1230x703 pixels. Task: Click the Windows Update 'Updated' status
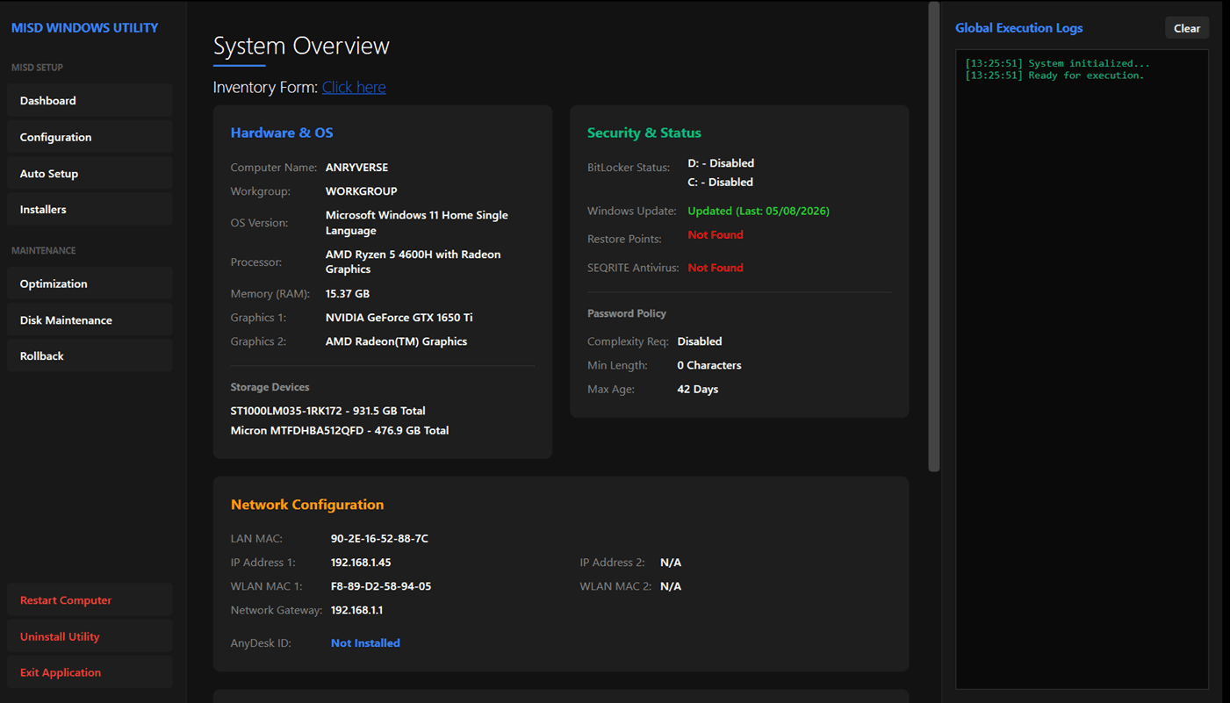[759, 212]
